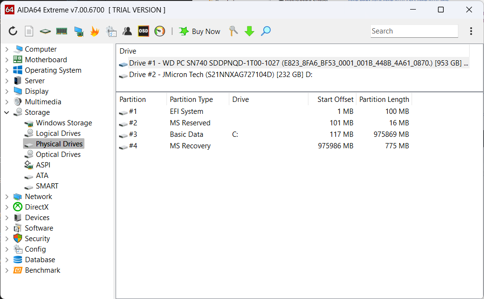This screenshot has width=484, height=299.
Task: Open the Report page icon
Action: coord(29,31)
